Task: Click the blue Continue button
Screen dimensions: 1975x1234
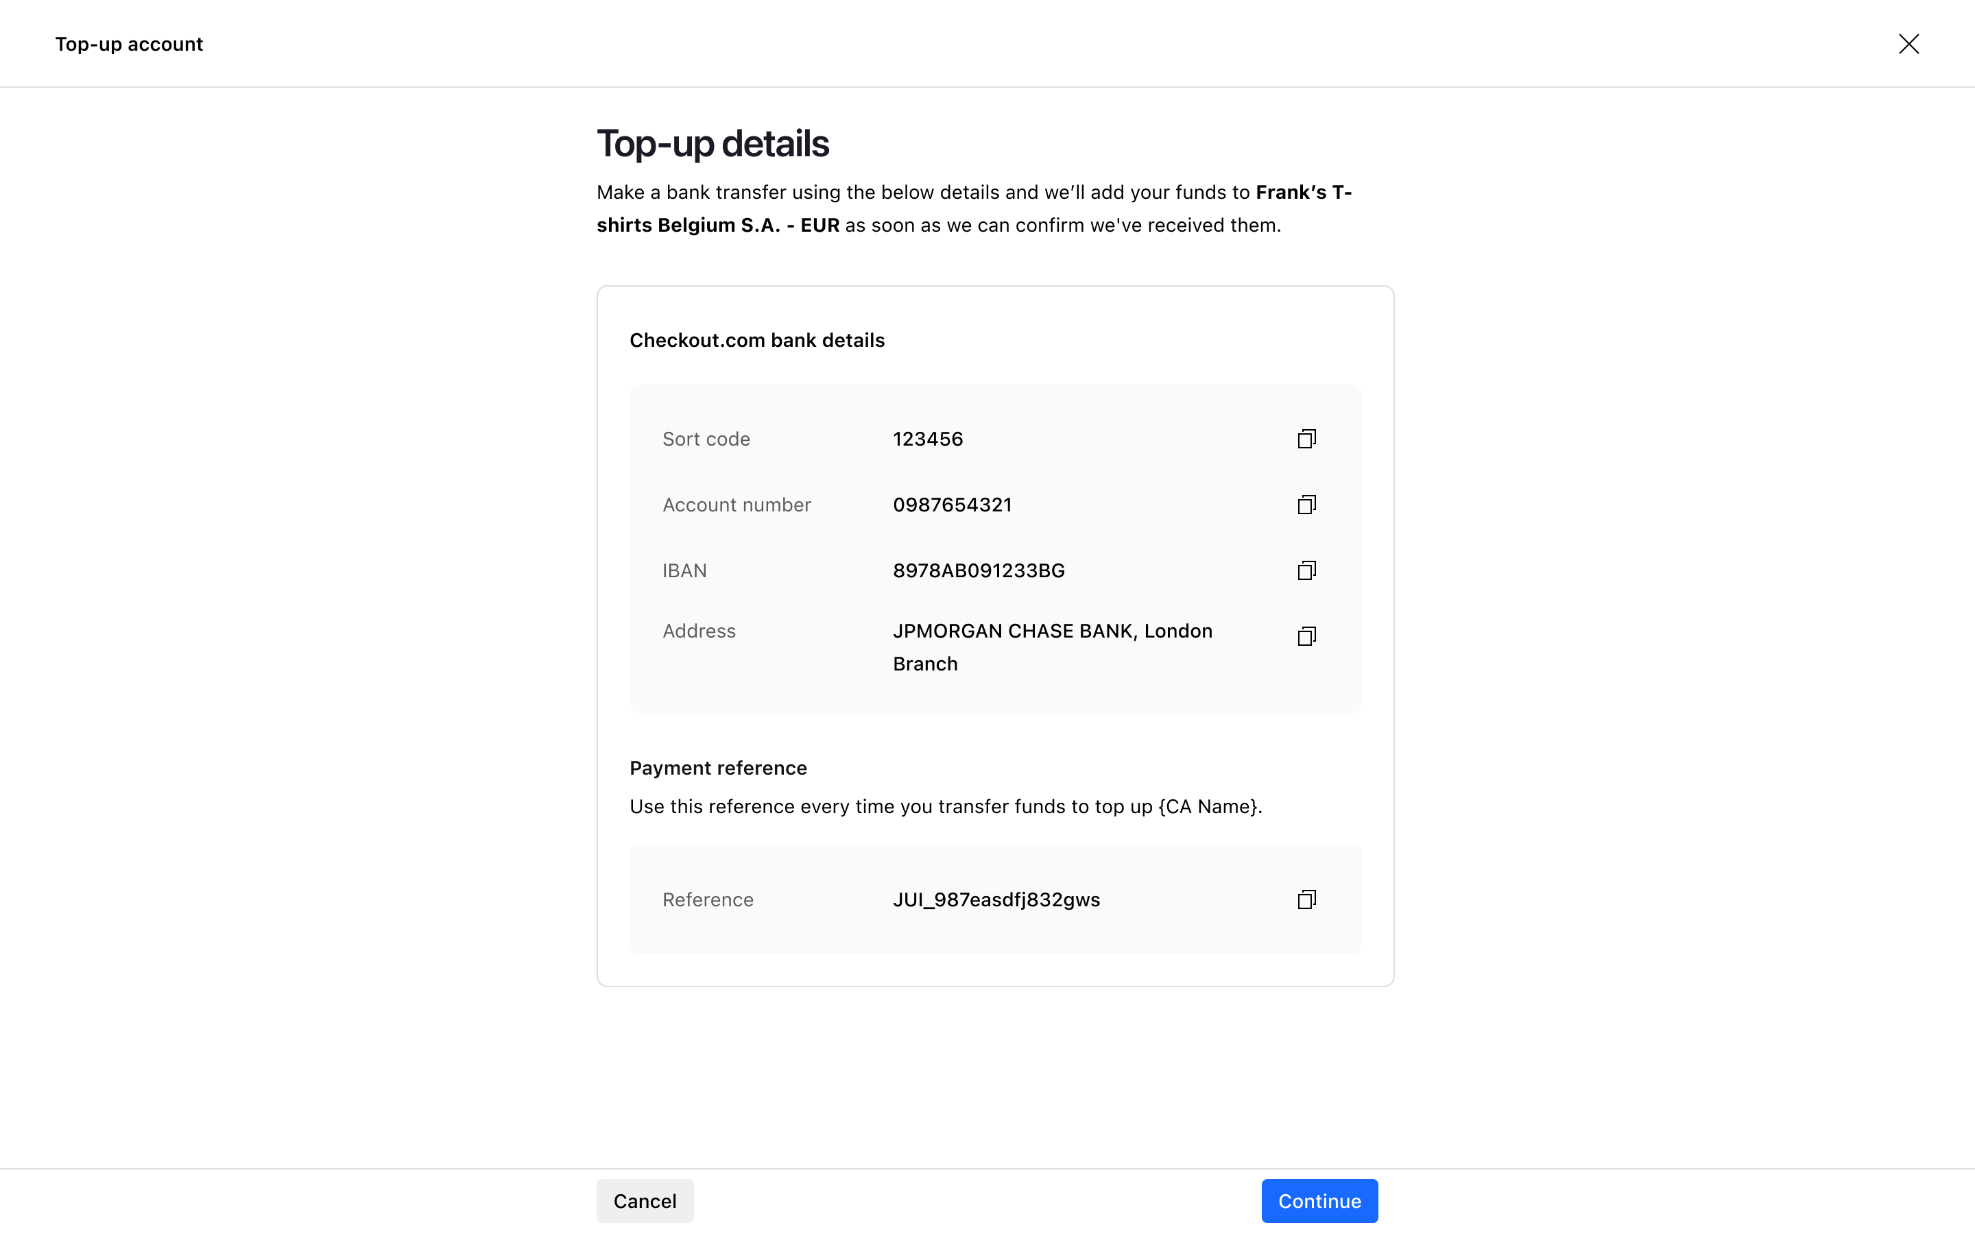Action: point(1319,1200)
